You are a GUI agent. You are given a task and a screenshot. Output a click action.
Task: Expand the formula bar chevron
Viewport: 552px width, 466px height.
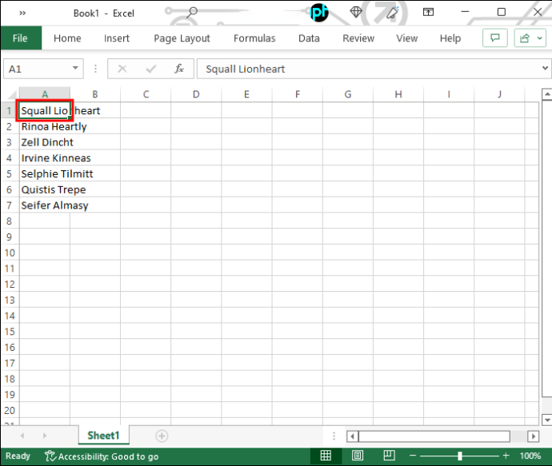click(545, 68)
